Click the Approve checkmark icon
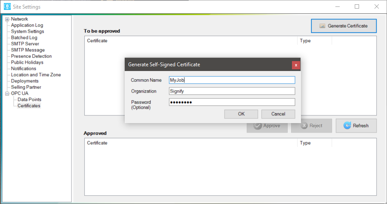Image resolution: width=387 pixels, height=204 pixels. pyautogui.click(x=258, y=126)
